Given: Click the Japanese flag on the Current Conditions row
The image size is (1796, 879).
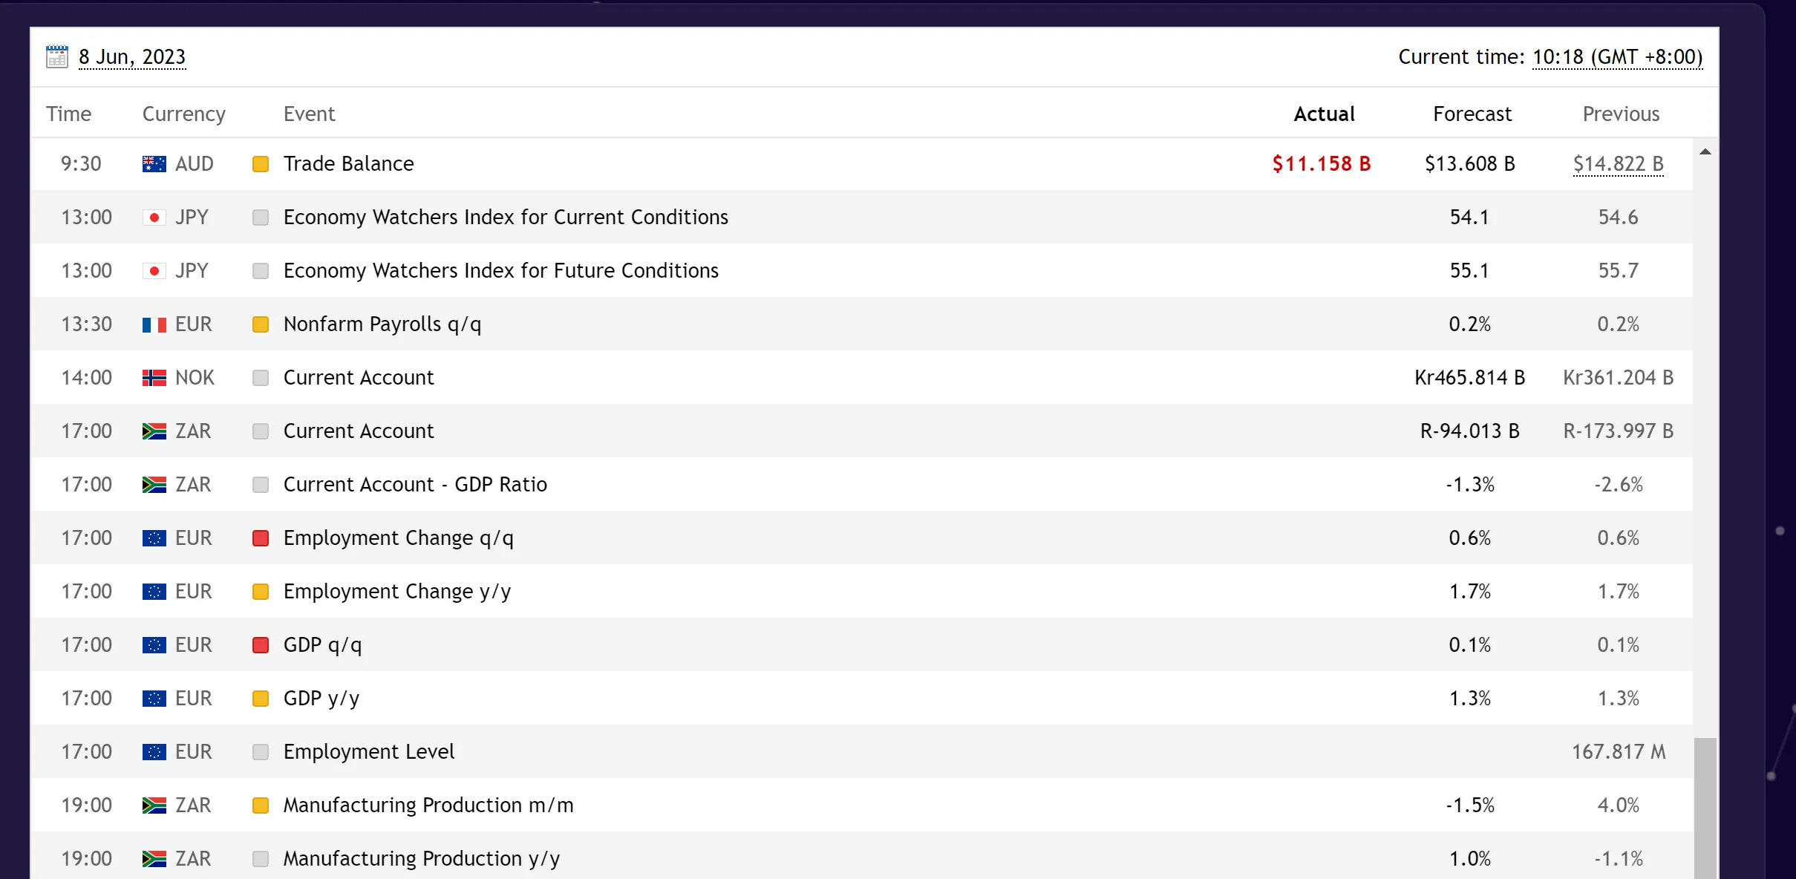Looking at the screenshot, I should (x=154, y=218).
